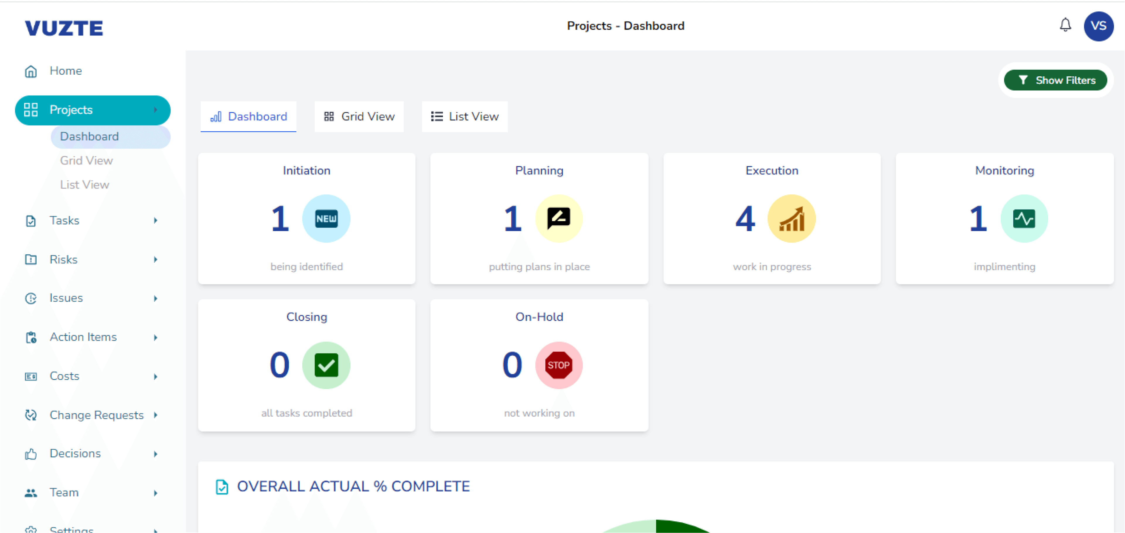Screen dimensions: 1125x533
Task: Click the Planning card edit-note icon
Action: (x=558, y=218)
